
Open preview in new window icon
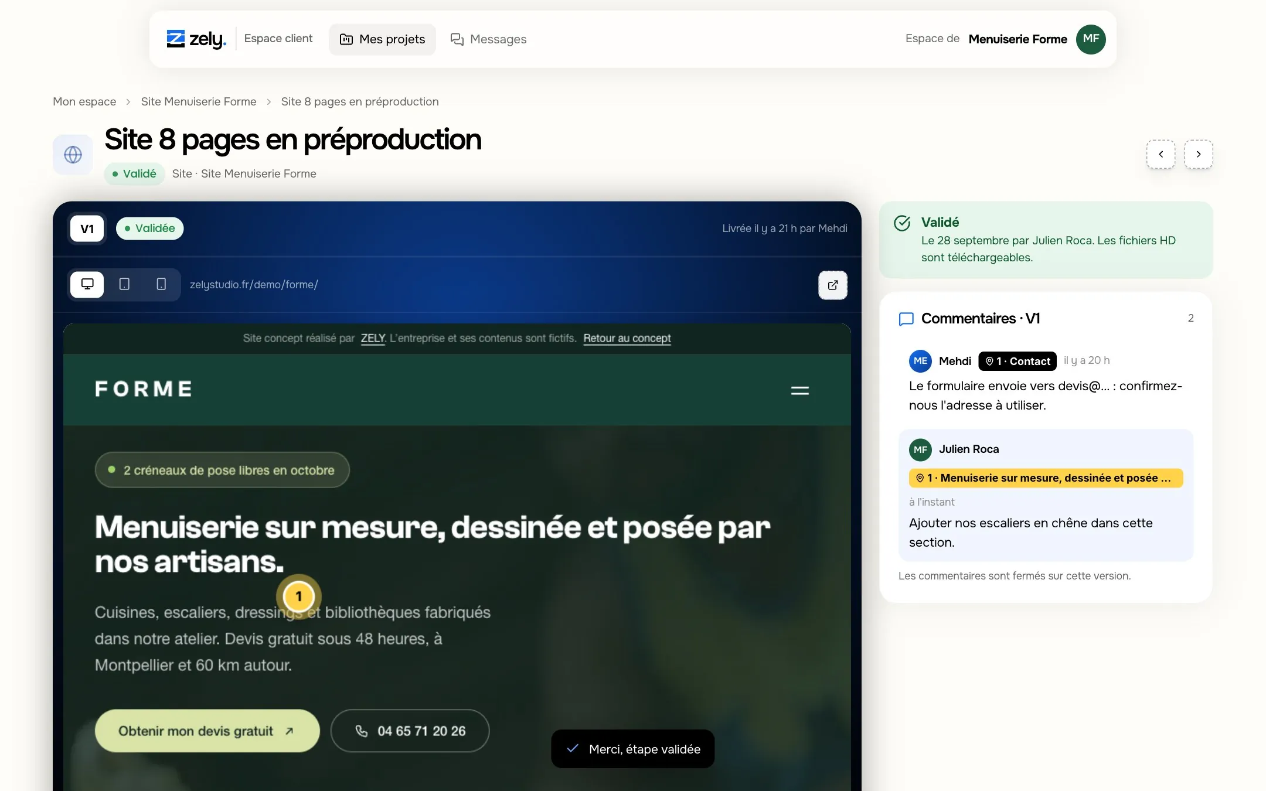833,285
